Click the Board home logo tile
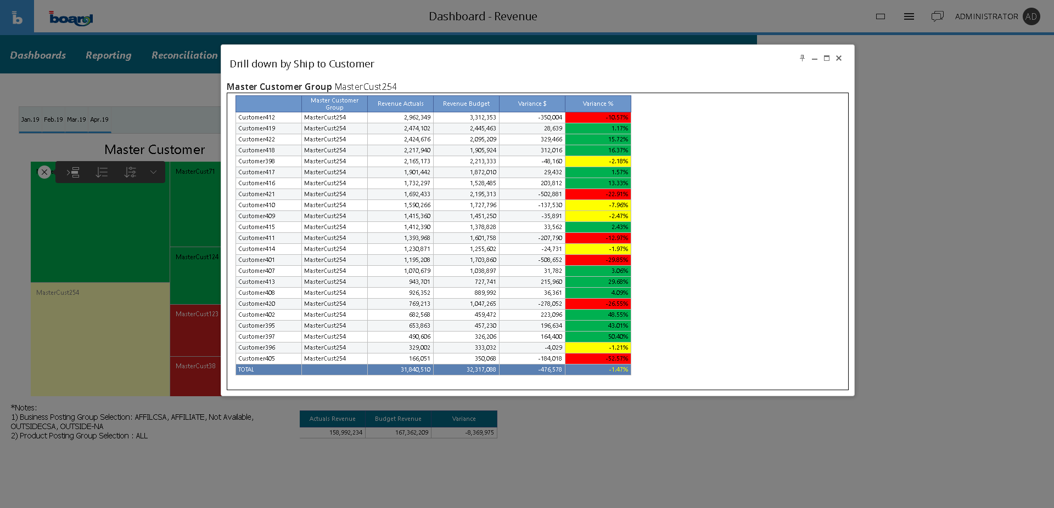 click(x=17, y=17)
